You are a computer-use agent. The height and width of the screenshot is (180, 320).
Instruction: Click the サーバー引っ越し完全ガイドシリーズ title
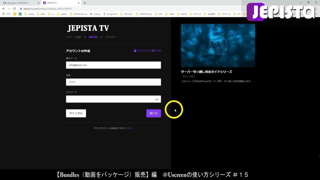pyautogui.click(x=207, y=72)
